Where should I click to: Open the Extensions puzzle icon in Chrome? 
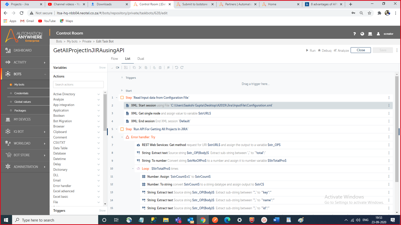click(x=379, y=13)
